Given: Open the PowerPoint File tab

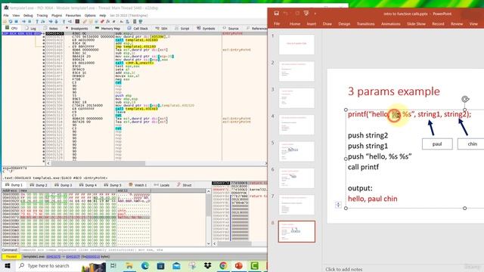Looking at the screenshot, I should pos(277,23).
